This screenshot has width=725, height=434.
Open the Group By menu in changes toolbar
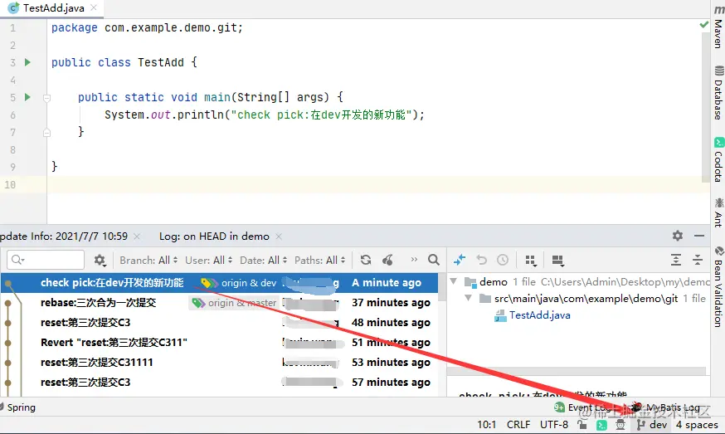tap(531, 261)
